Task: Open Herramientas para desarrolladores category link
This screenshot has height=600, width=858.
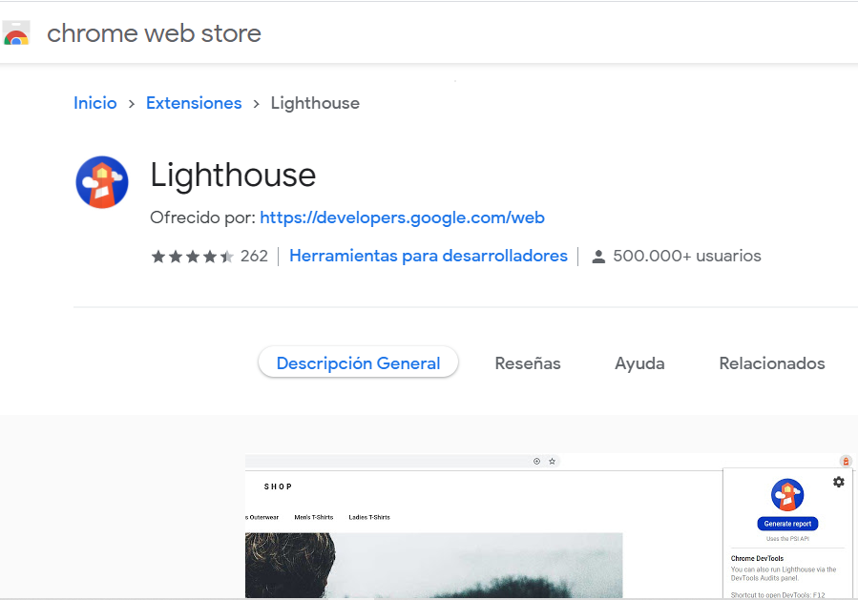Action: pyautogui.click(x=429, y=256)
